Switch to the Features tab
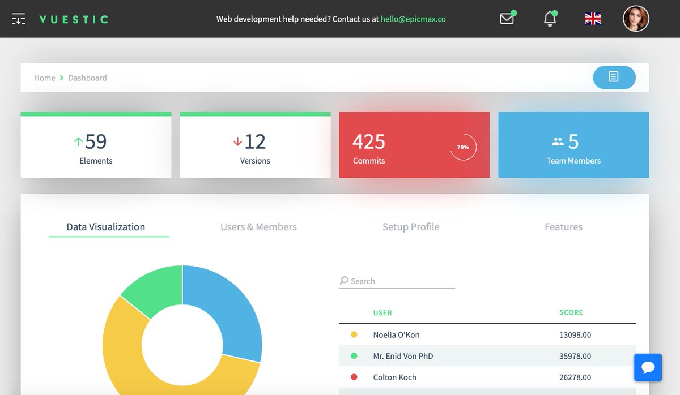Image resolution: width=680 pixels, height=395 pixels. point(563,227)
